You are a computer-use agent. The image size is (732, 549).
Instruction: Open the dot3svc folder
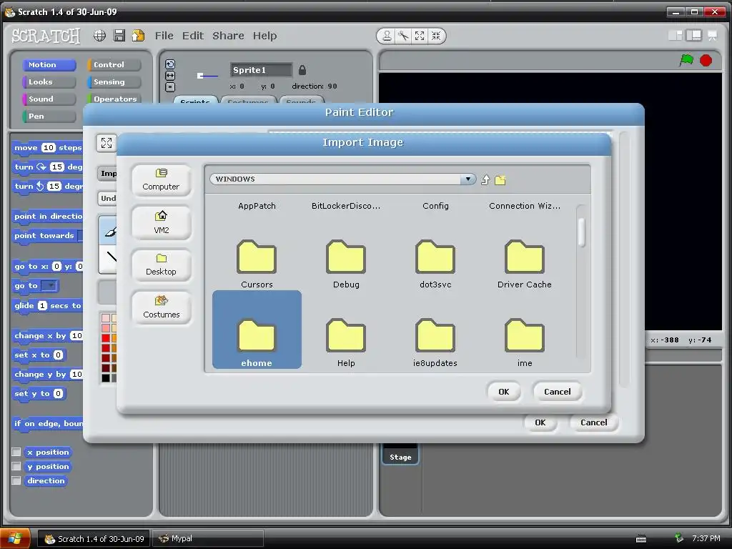(x=435, y=264)
